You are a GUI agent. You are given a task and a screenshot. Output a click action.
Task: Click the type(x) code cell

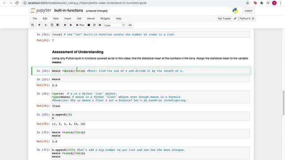[x=151, y=97]
